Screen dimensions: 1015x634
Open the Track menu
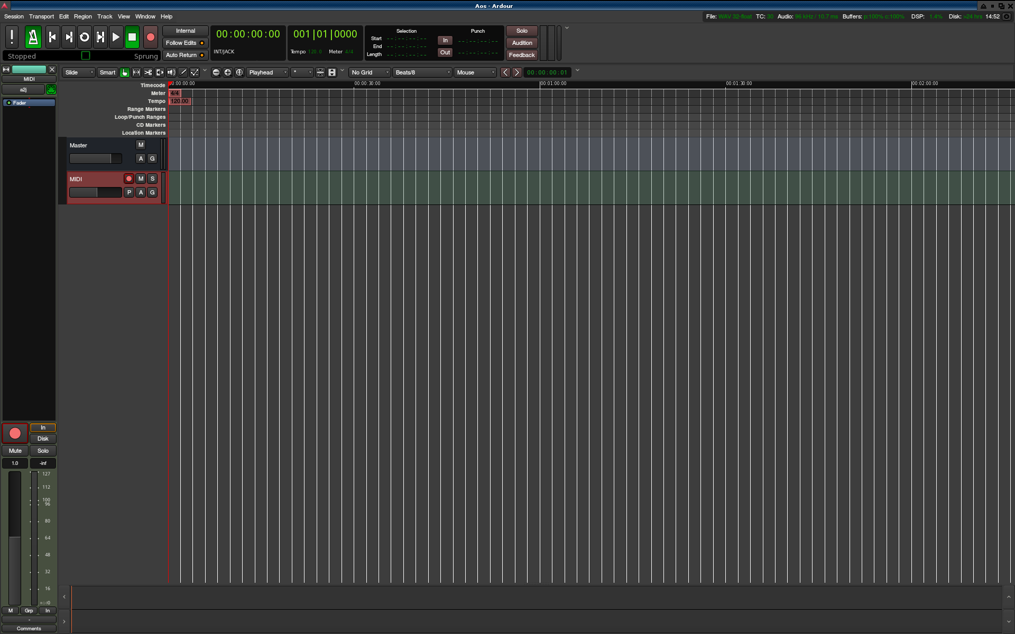[x=105, y=16]
